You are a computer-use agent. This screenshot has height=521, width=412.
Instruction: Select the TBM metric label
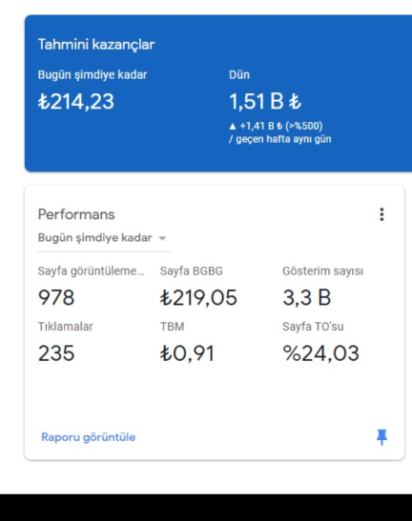(x=172, y=327)
